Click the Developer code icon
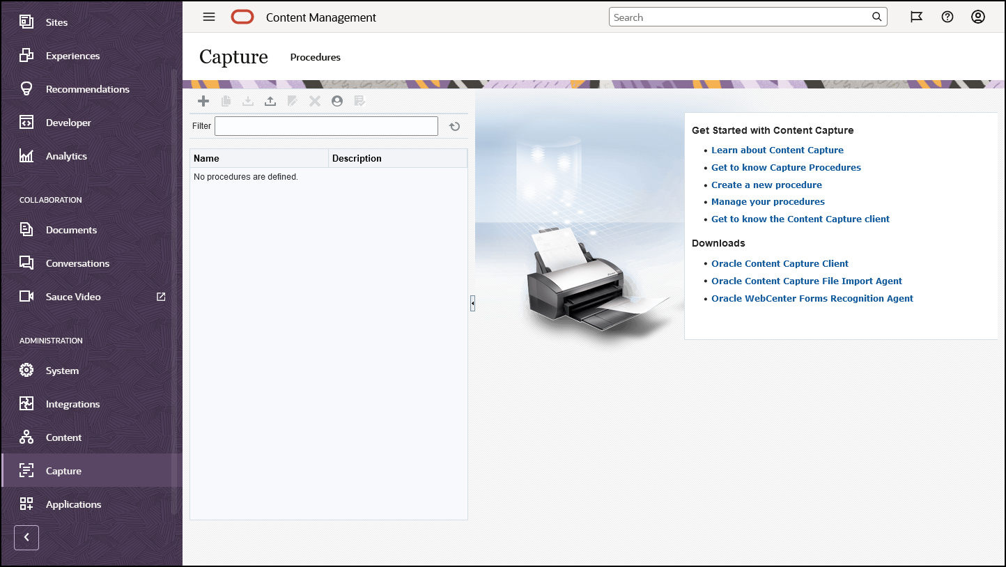 click(26, 122)
